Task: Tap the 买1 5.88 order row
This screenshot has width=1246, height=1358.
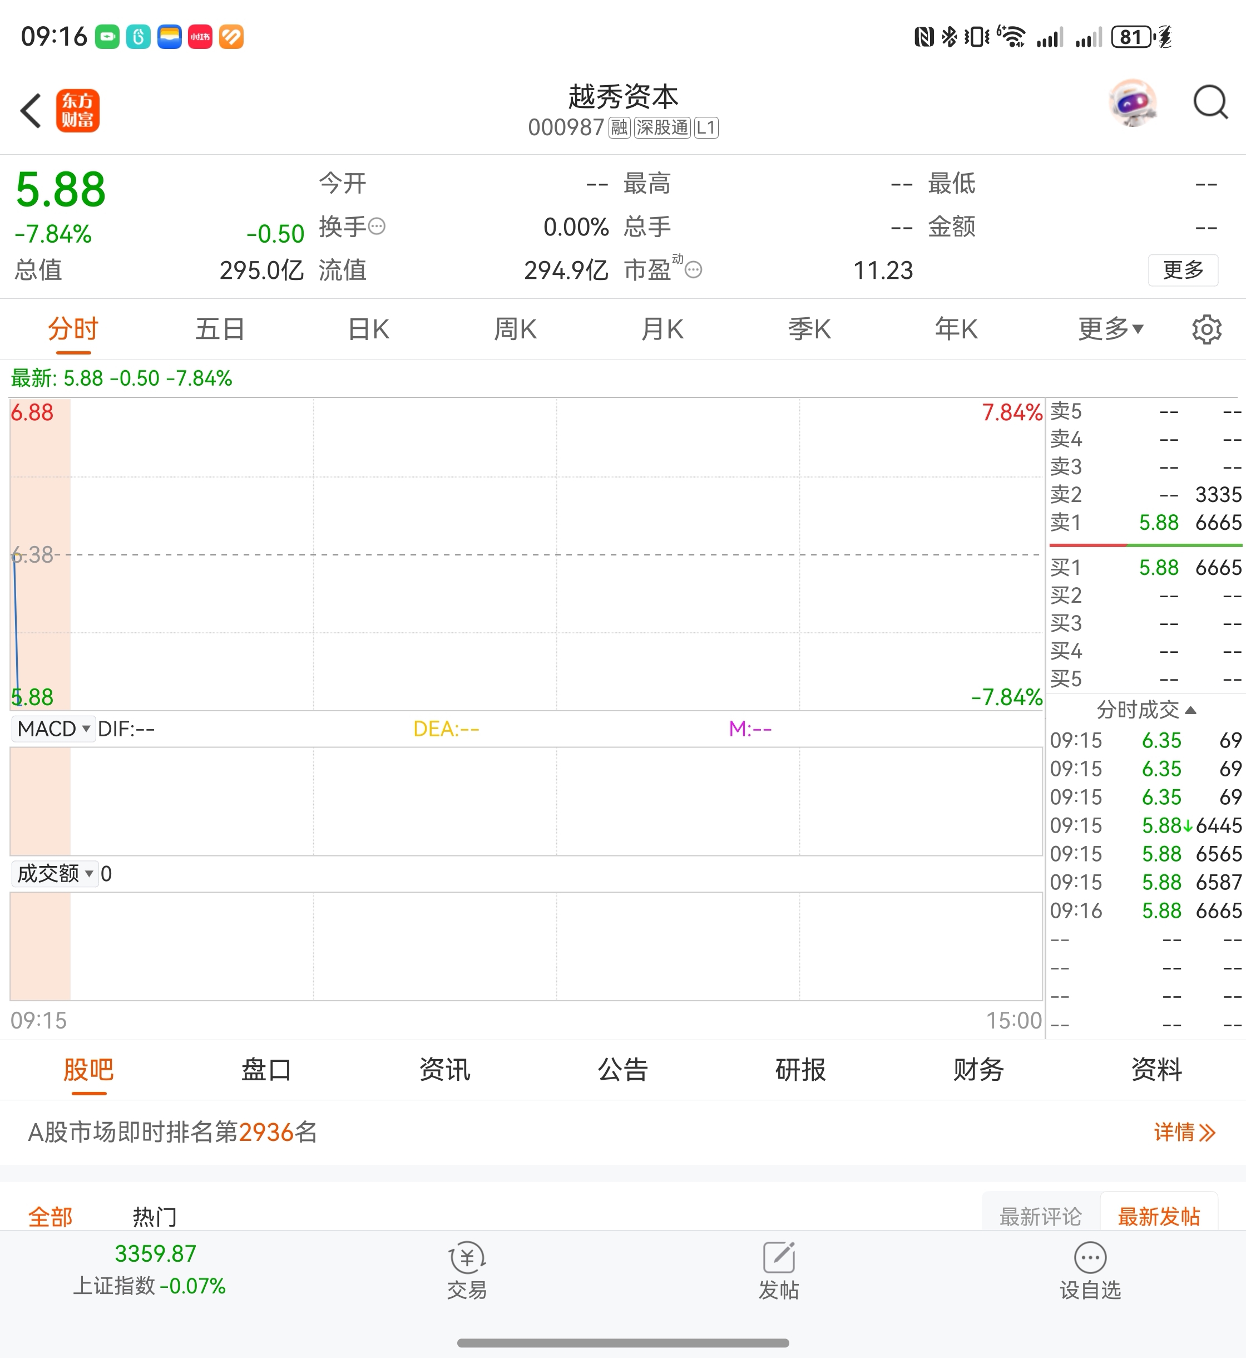Action: [x=1145, y=567]
